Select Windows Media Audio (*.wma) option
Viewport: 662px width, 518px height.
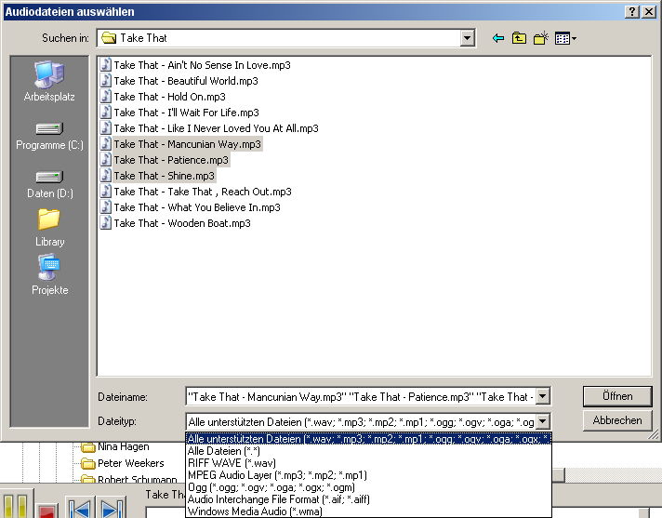click(368, 511)
